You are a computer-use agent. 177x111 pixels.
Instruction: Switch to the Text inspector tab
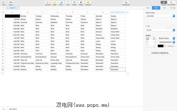point(164,8)
